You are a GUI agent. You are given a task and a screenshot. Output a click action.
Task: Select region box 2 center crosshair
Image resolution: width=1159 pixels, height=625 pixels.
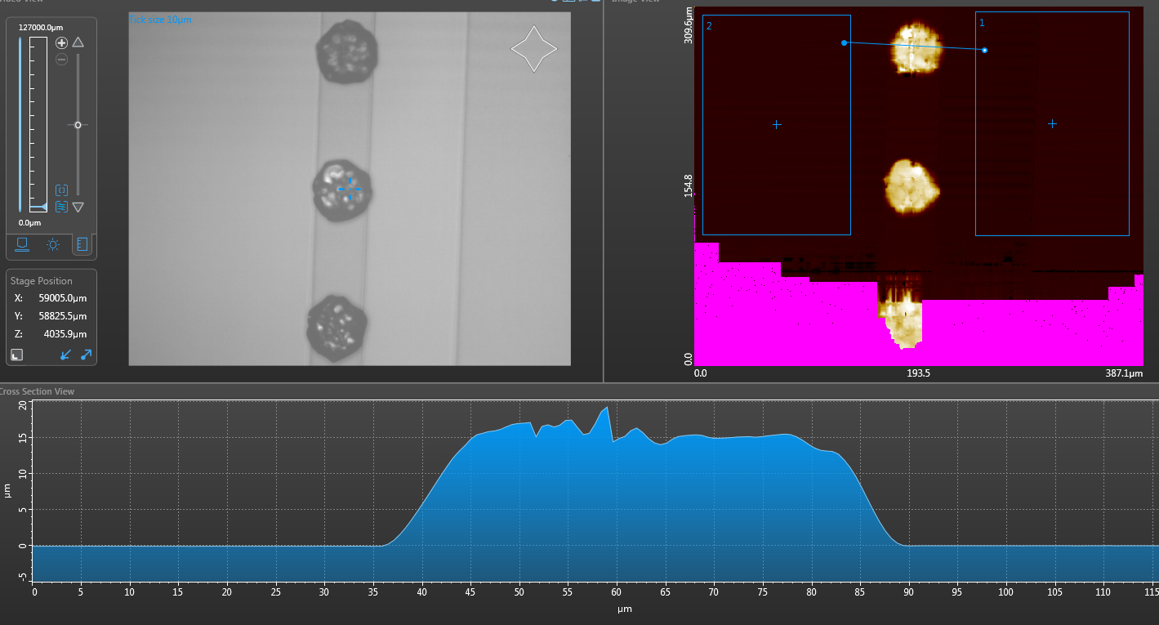(x=777, y=124)
